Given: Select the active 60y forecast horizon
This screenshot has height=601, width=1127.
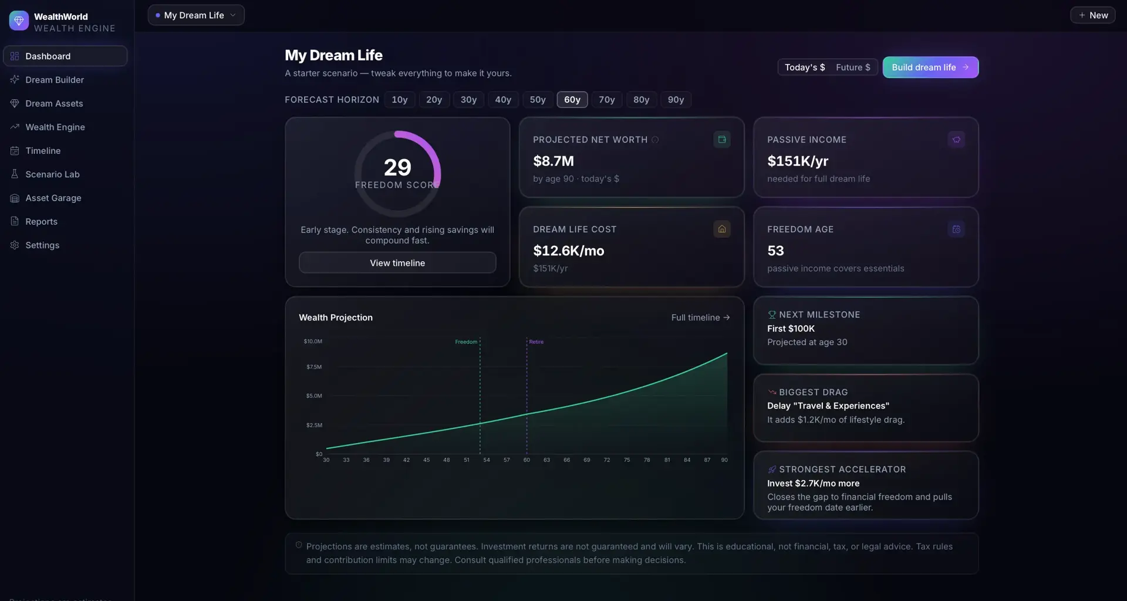Looking at the screenshot, I should 572,100.
